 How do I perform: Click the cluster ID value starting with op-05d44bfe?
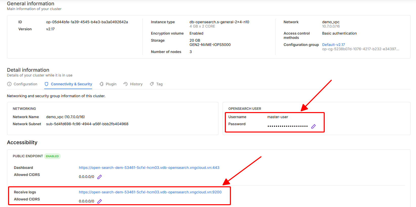(x=87, y=22)
